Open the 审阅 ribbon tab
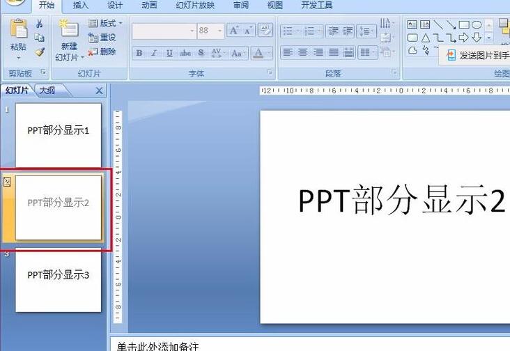510x351 pixels. point(241,5)
